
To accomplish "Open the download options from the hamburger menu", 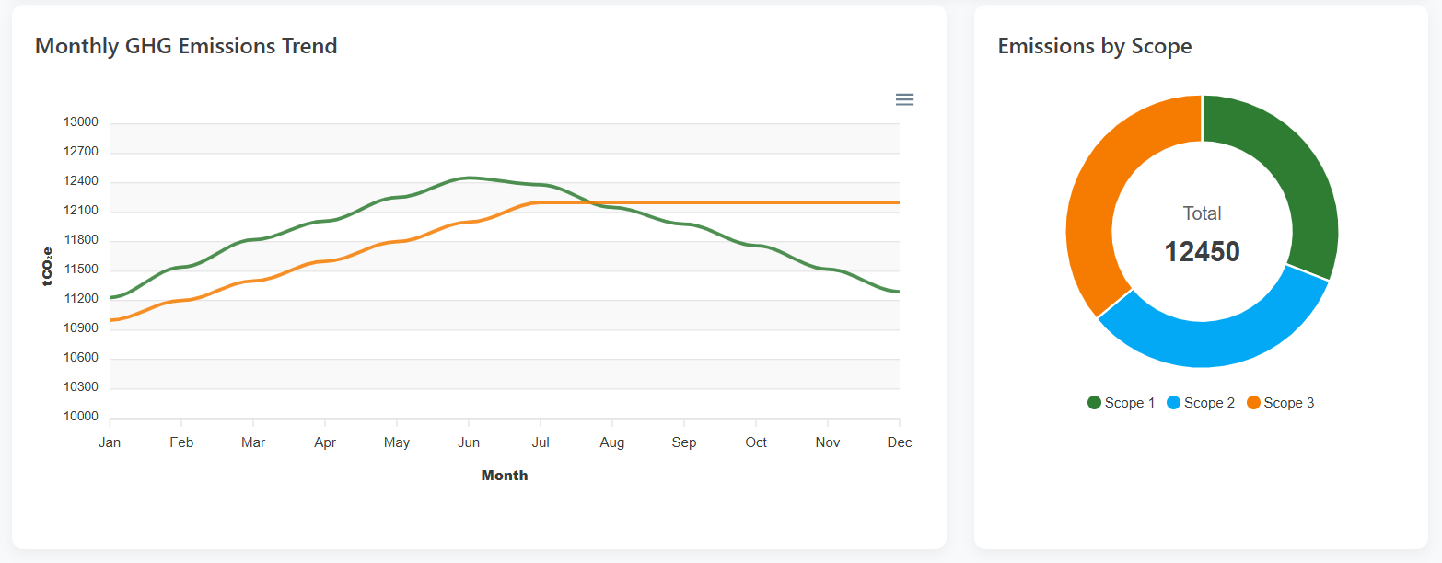I will coord(904,98).
